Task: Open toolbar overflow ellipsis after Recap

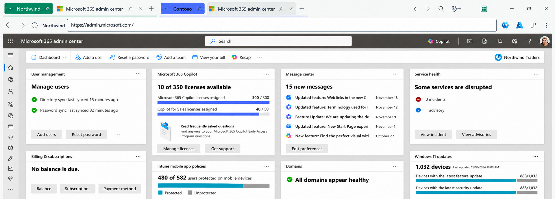Action: coord(260,57)
